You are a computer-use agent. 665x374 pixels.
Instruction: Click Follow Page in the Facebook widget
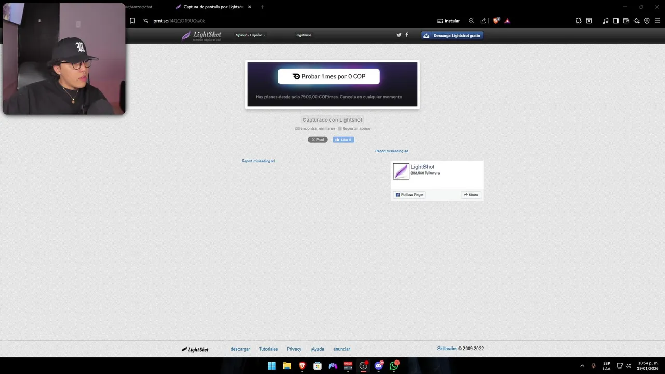pyautogui.click(x=409, y=195)
